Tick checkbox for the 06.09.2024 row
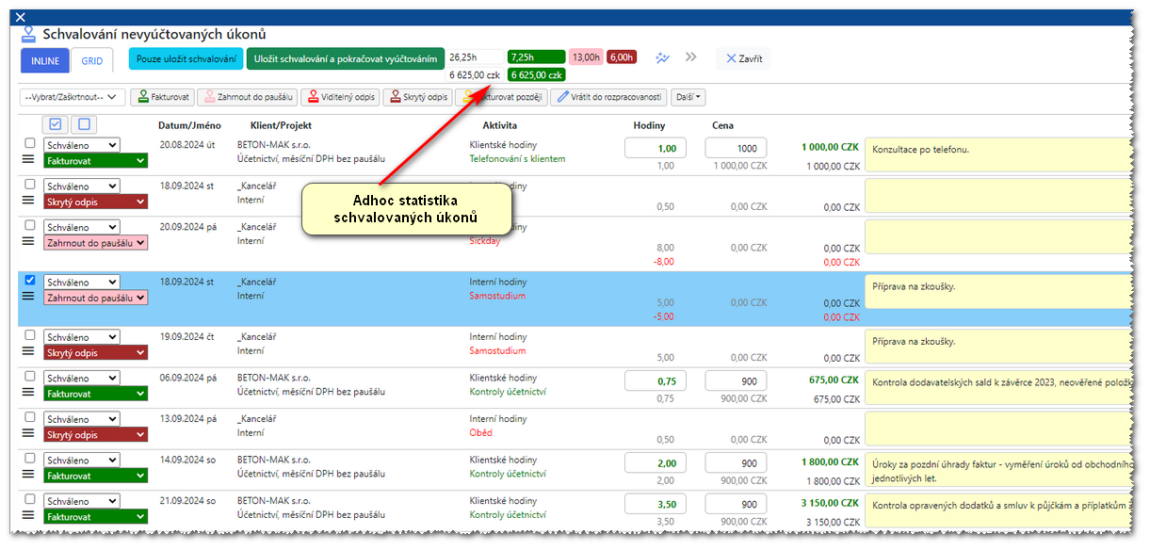The width and height of the screenshot is (1150, 550). (29, 377)
